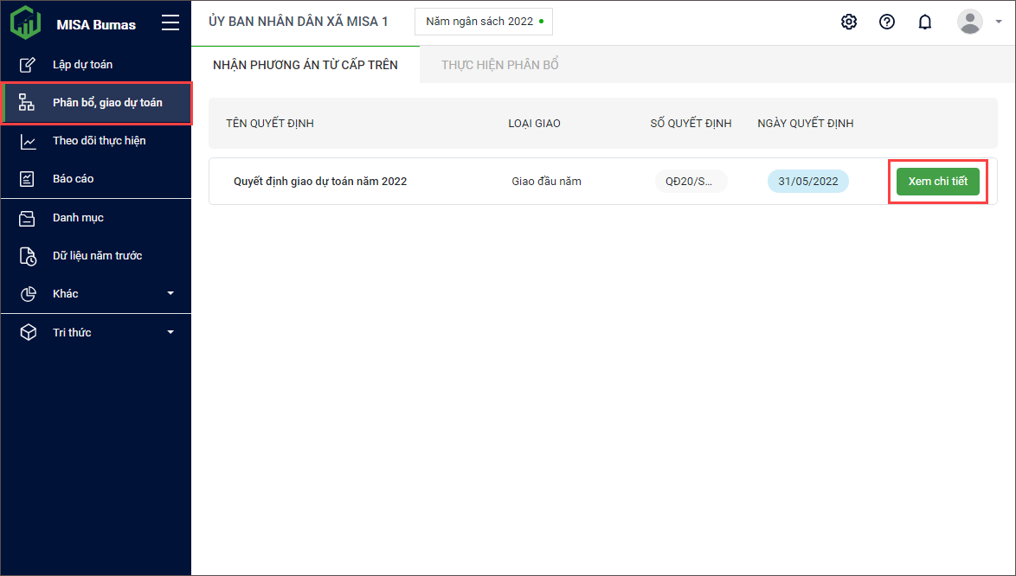
Task: Open Dữ liệu năm trước icon
Action: tap(28, 256)
